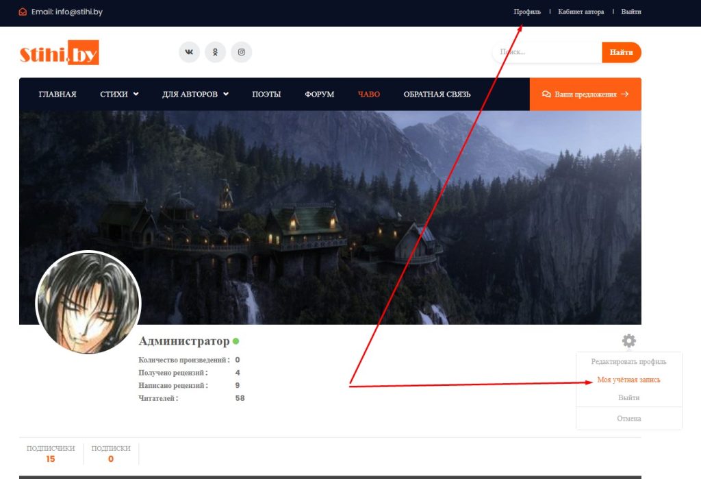Go to the ПОЭТЫ page
Screen dimensions: 701x479
pos(266,95)
